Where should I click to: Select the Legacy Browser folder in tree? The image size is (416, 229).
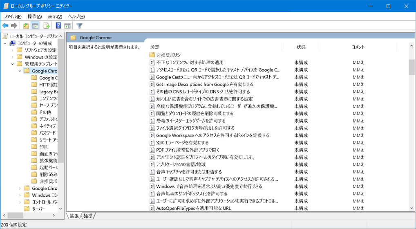click(x=44, y=92)
